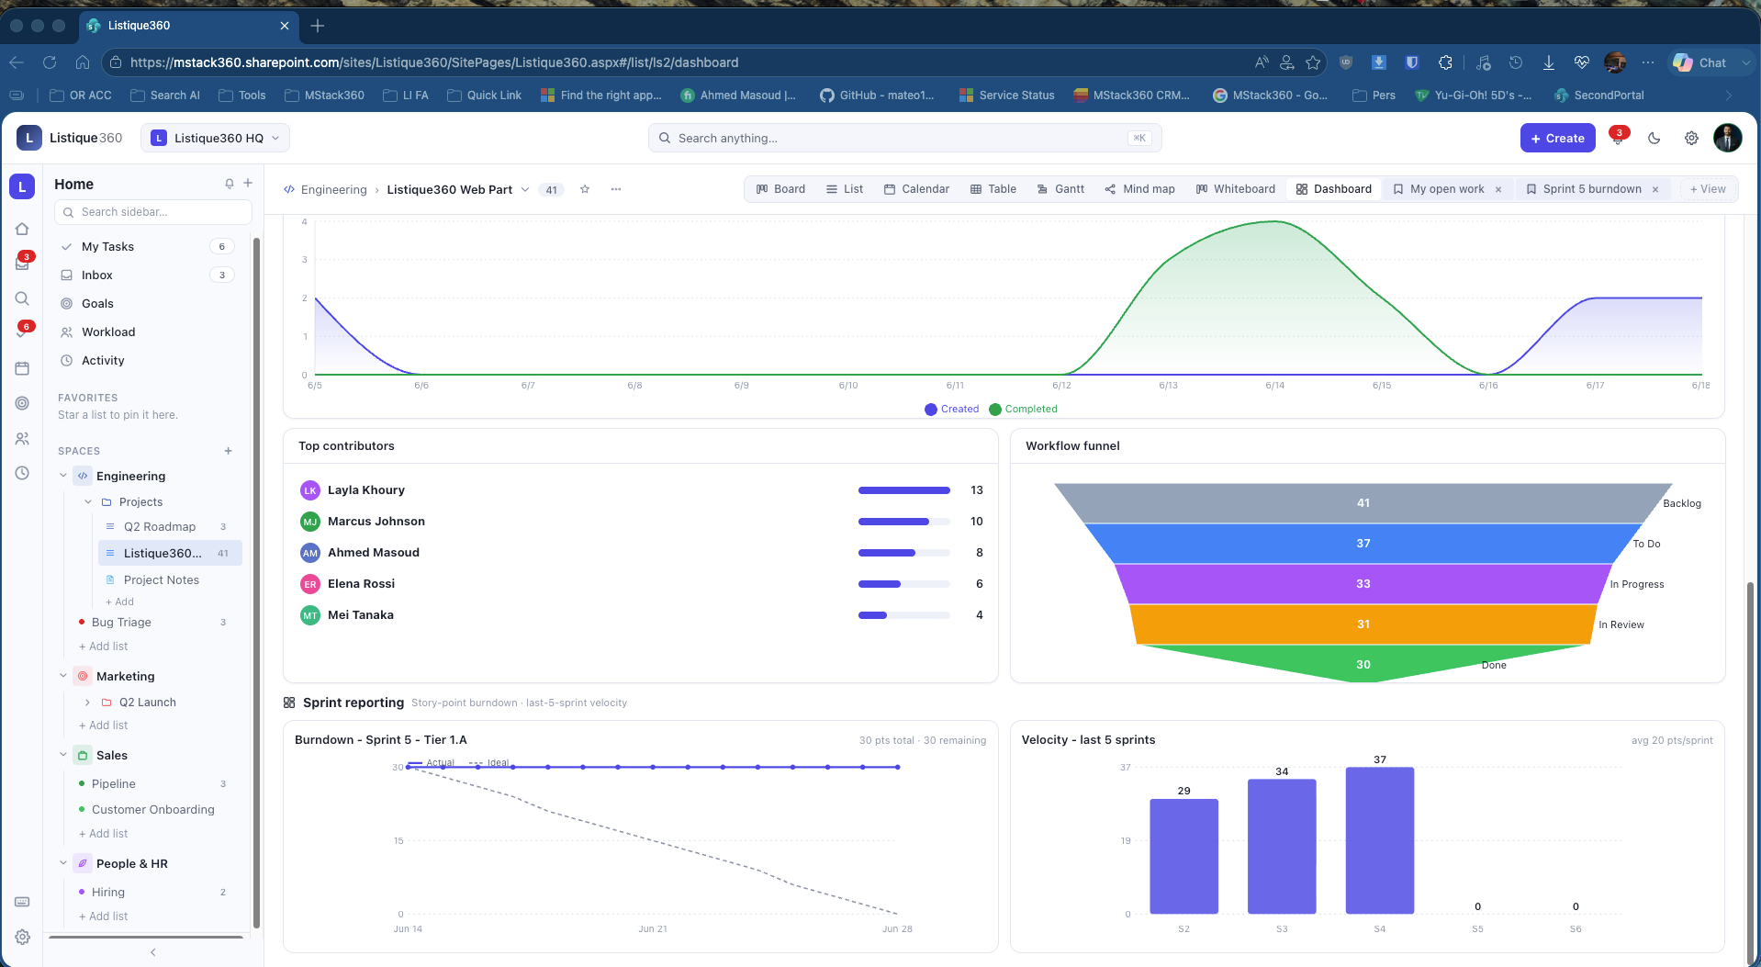
Task: Open Workload in sidebar
Action: point(147,332)
